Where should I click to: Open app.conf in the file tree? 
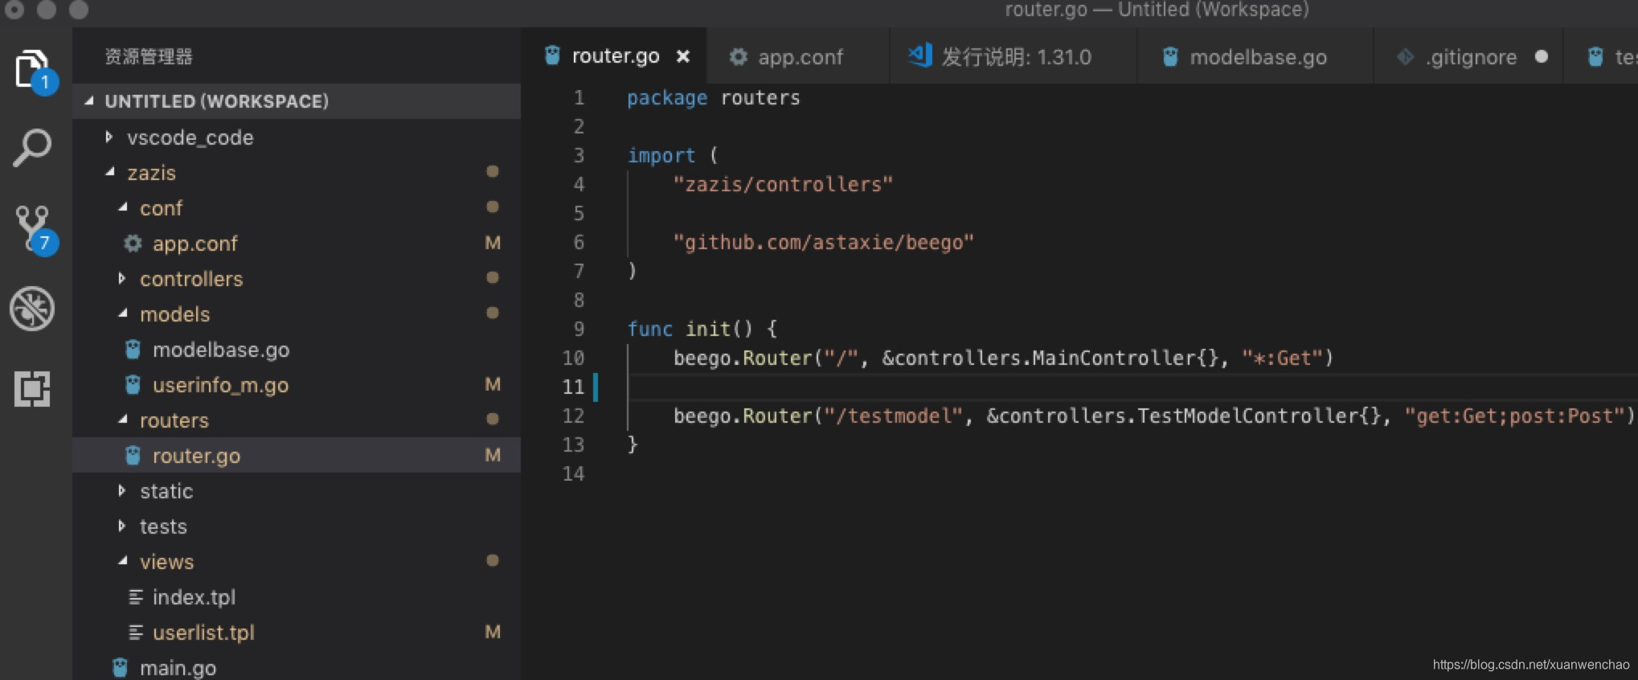pyautogui.click(x=297, y=243)
